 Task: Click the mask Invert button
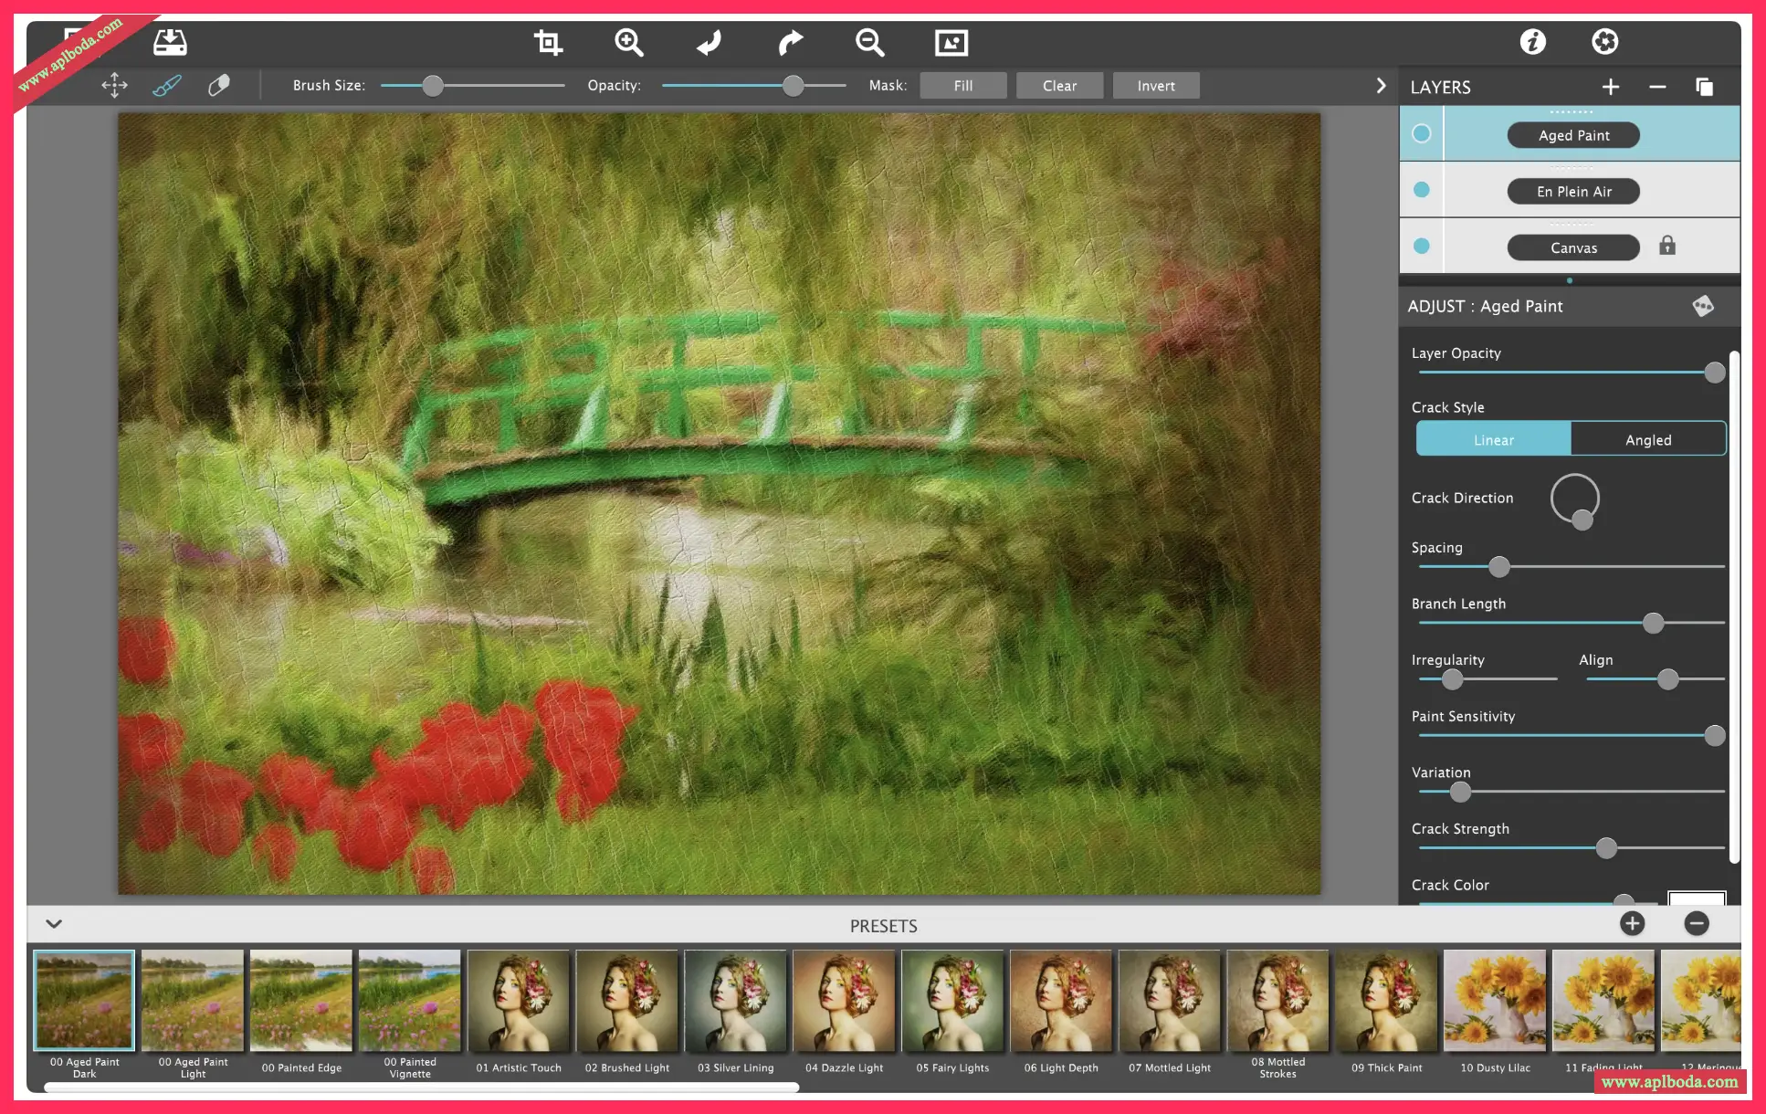(x=1156, y=86)
